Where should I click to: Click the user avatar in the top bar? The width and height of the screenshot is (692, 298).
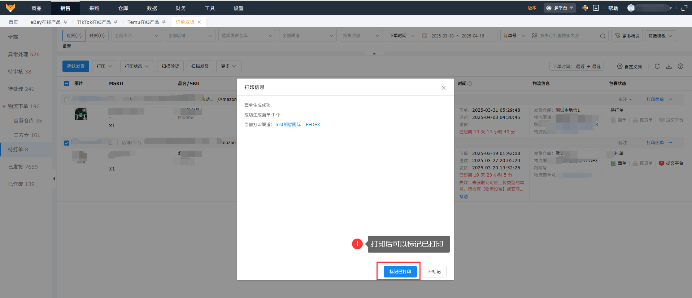point(631,8)
